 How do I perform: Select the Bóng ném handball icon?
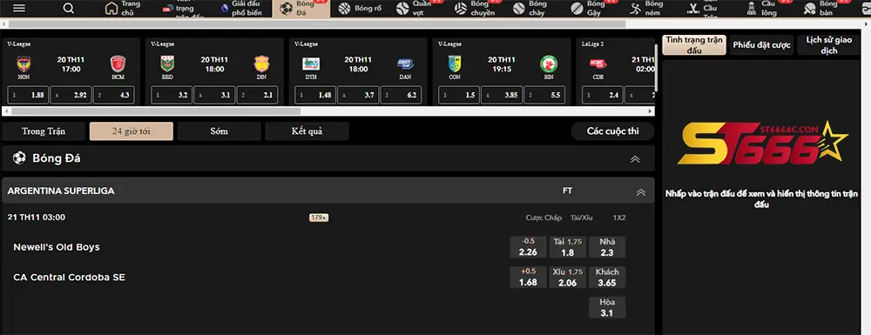(636, 9)
